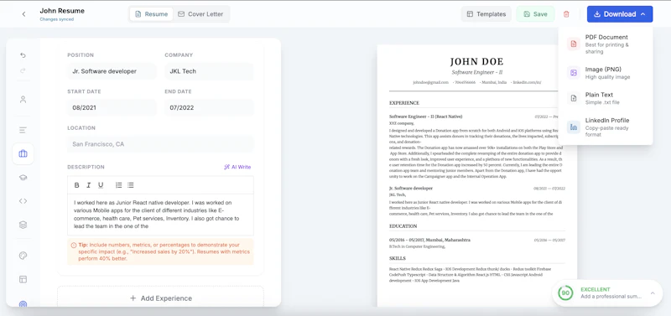This screenshot has height=316, width=671.
Task: Toggle bold in description editor
Action: 76,185
